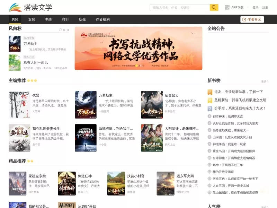Open 山河图：乱世从收留灾民开始
The height and width of the screenshot is (208, 277).
[x=232, y=137]
